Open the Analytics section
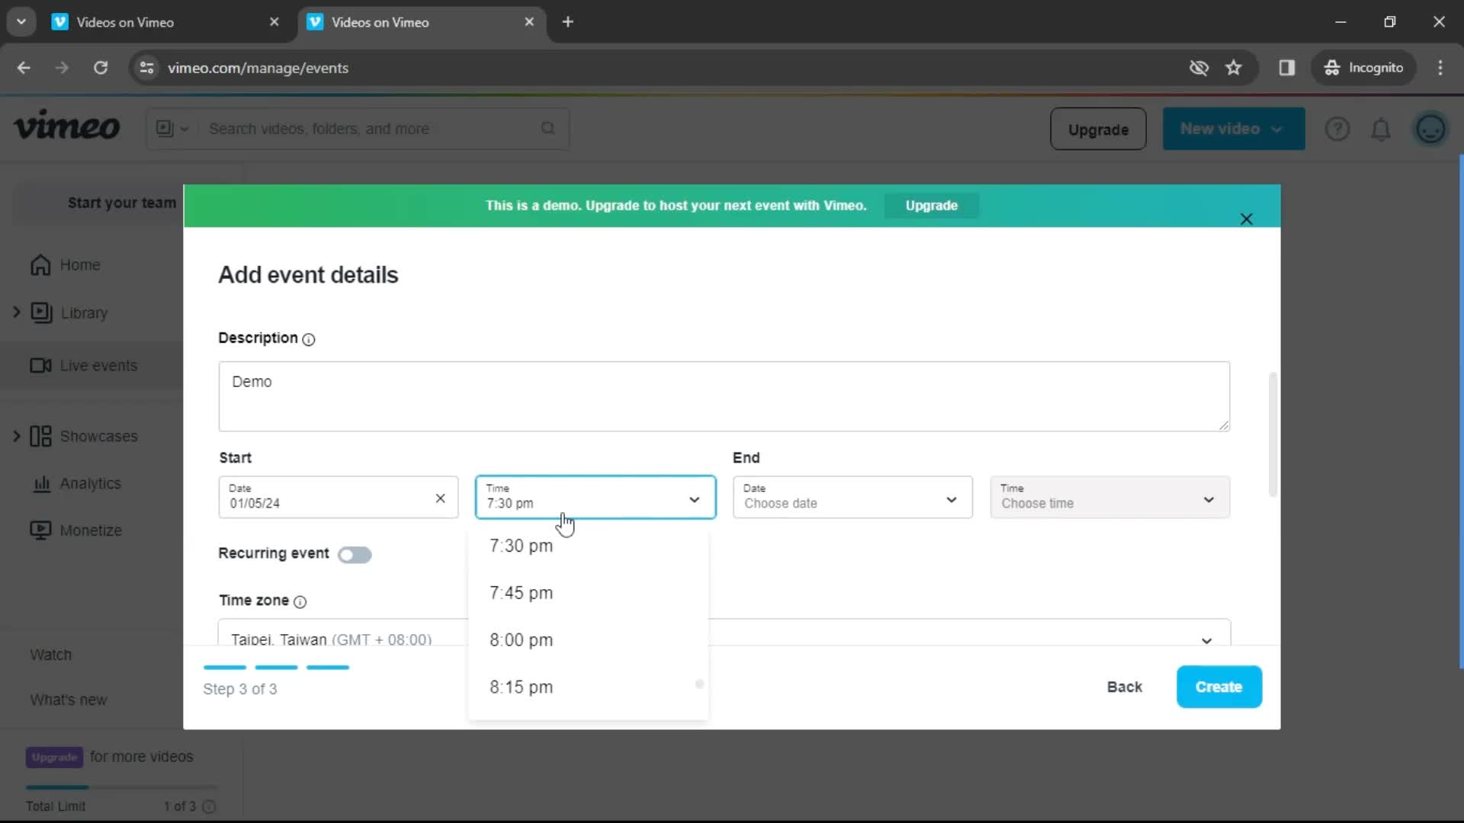Screen dimensions: 1464x823 [91, 482]
